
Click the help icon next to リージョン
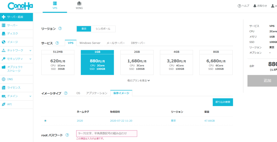[60, 29]
